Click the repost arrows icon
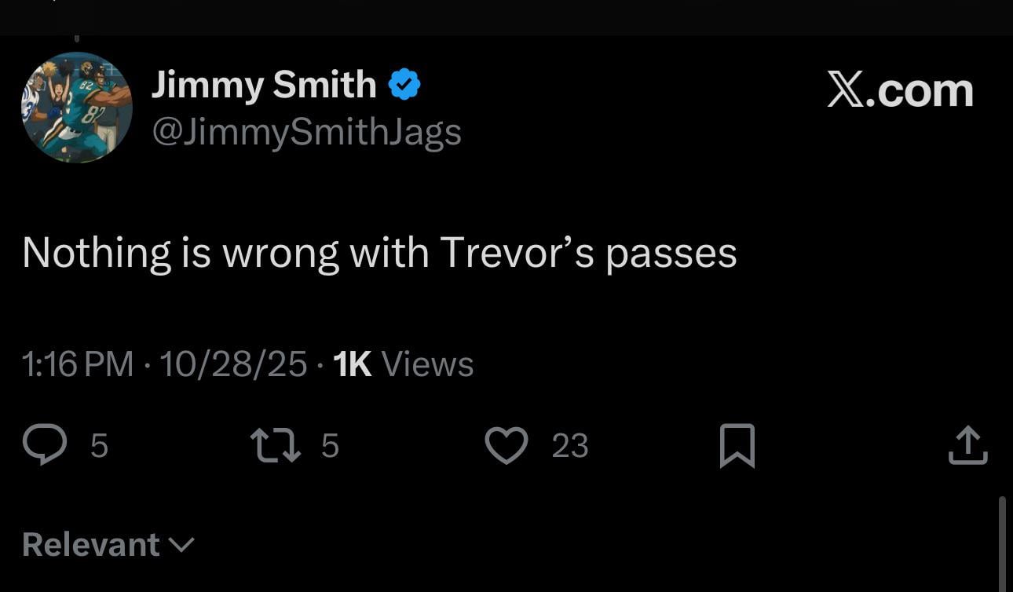This screenshot has height=592, width=1013. click(276, 445)
